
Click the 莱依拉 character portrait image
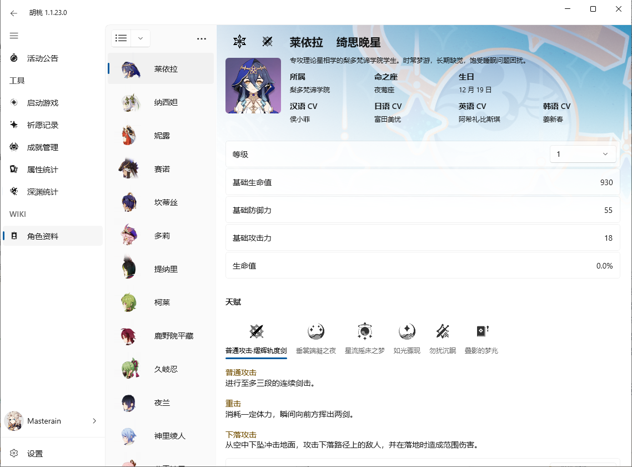coord(253,86)
